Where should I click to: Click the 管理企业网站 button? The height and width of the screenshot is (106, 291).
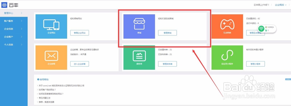click(x=79, y=33)
